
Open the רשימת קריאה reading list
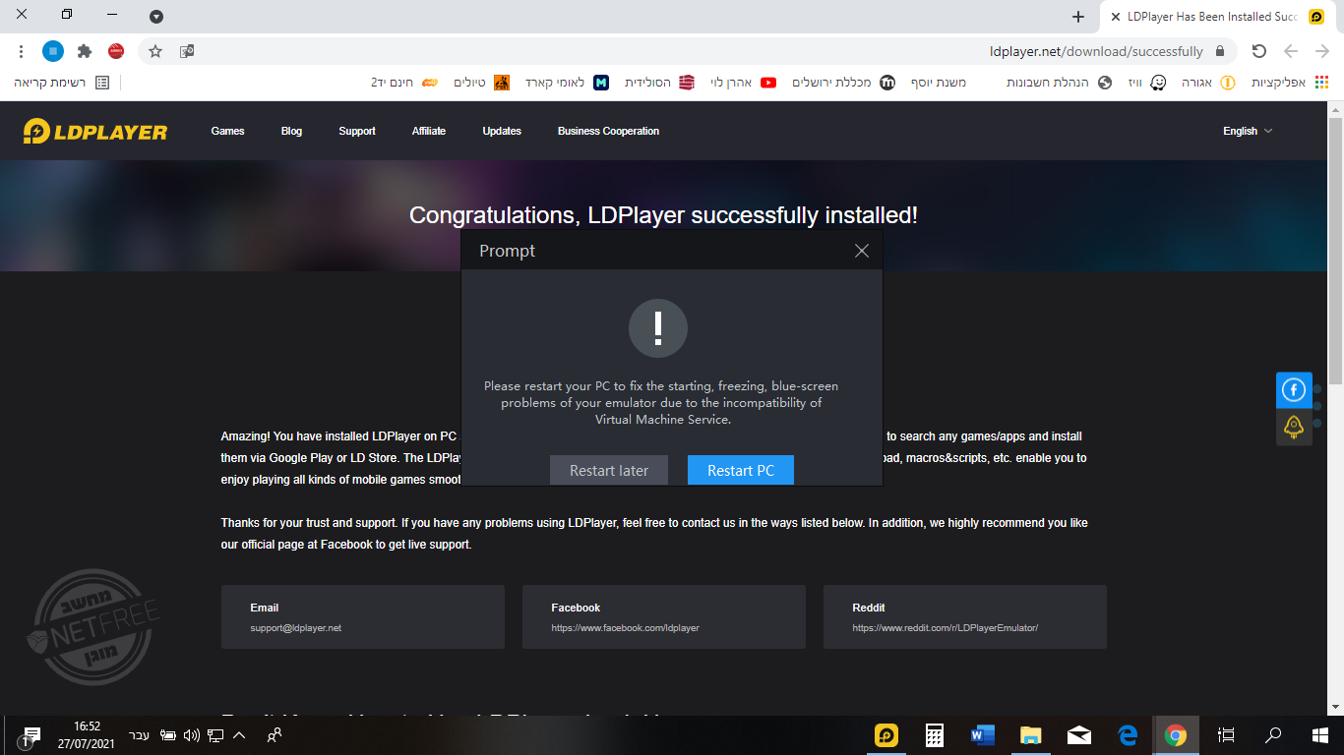click(x=62, y=83)
